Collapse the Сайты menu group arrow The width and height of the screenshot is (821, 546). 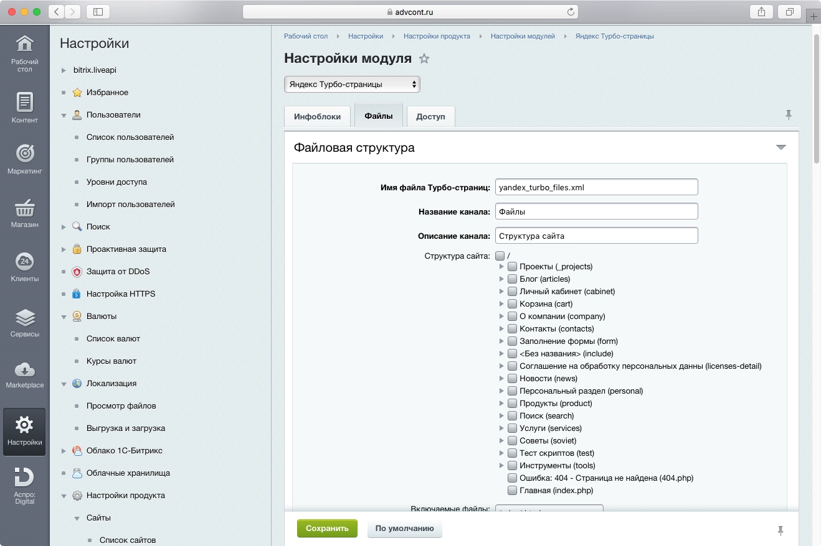tap(77, 518)
